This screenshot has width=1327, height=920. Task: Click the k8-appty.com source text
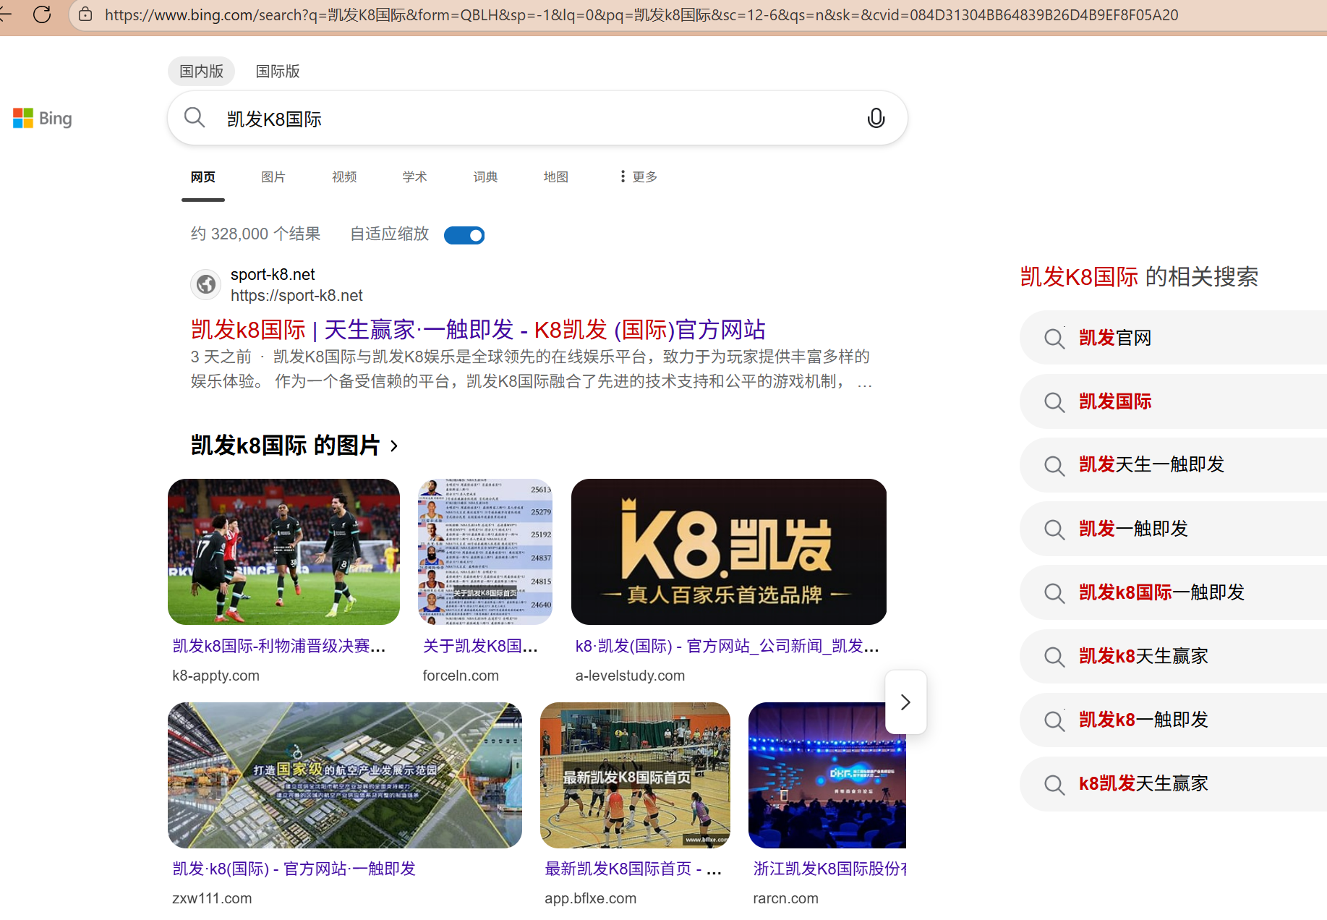click(x=216, y=676)
